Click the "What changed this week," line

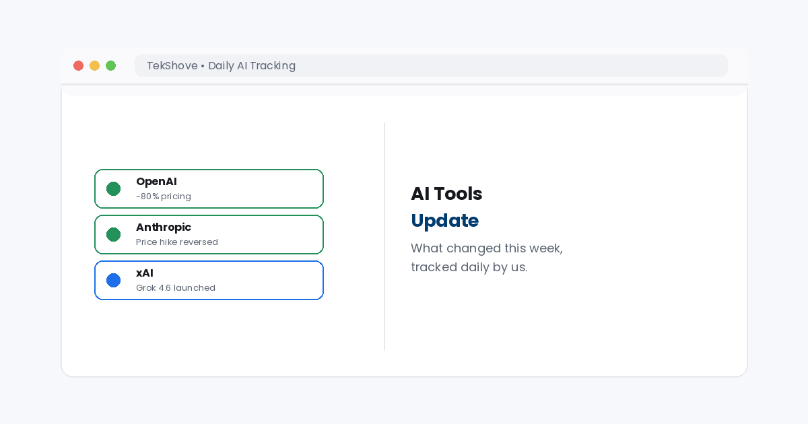tap(487, 248)
